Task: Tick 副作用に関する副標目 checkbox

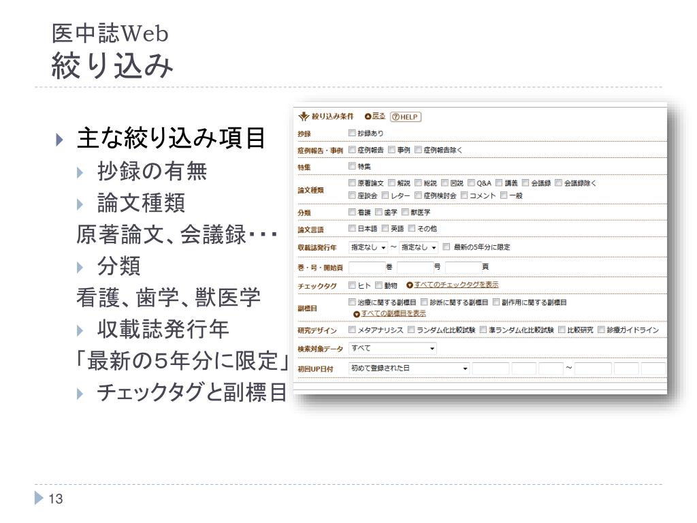Action: click(x=496, y=302)
